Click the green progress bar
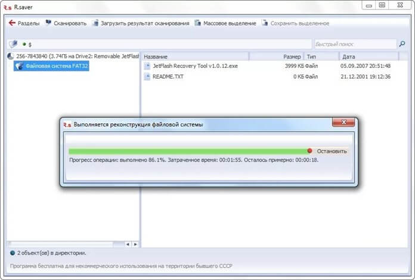Screen dimensions: 415x280 (188, 151)
